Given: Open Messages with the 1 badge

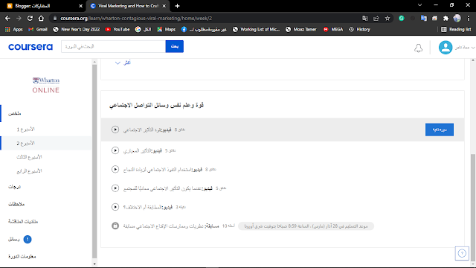Looking at the screenshot, I should point(20,239).
